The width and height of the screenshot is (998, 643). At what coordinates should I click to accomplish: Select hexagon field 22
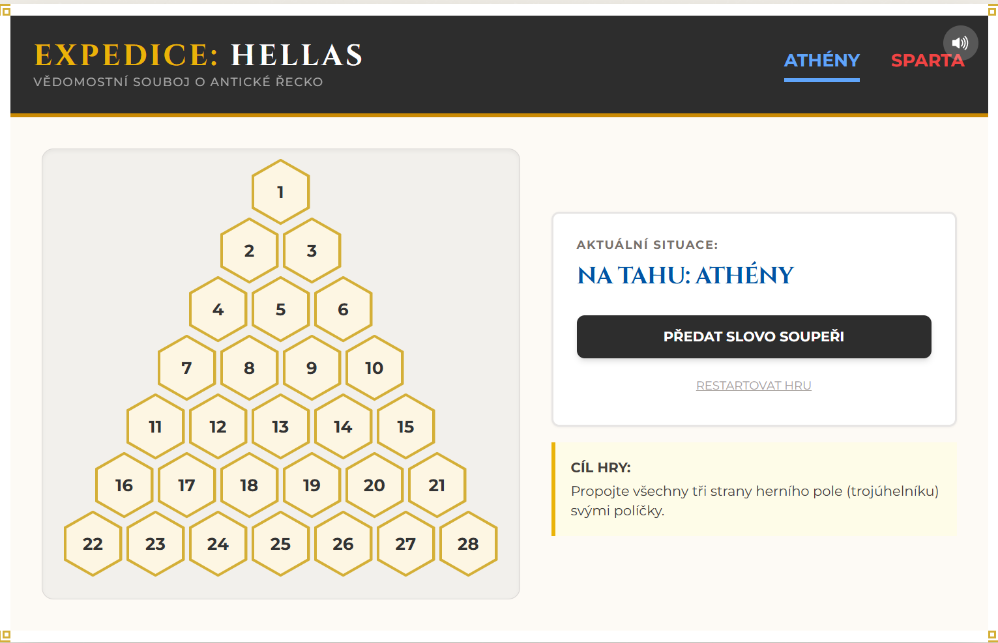coord(93,544)
